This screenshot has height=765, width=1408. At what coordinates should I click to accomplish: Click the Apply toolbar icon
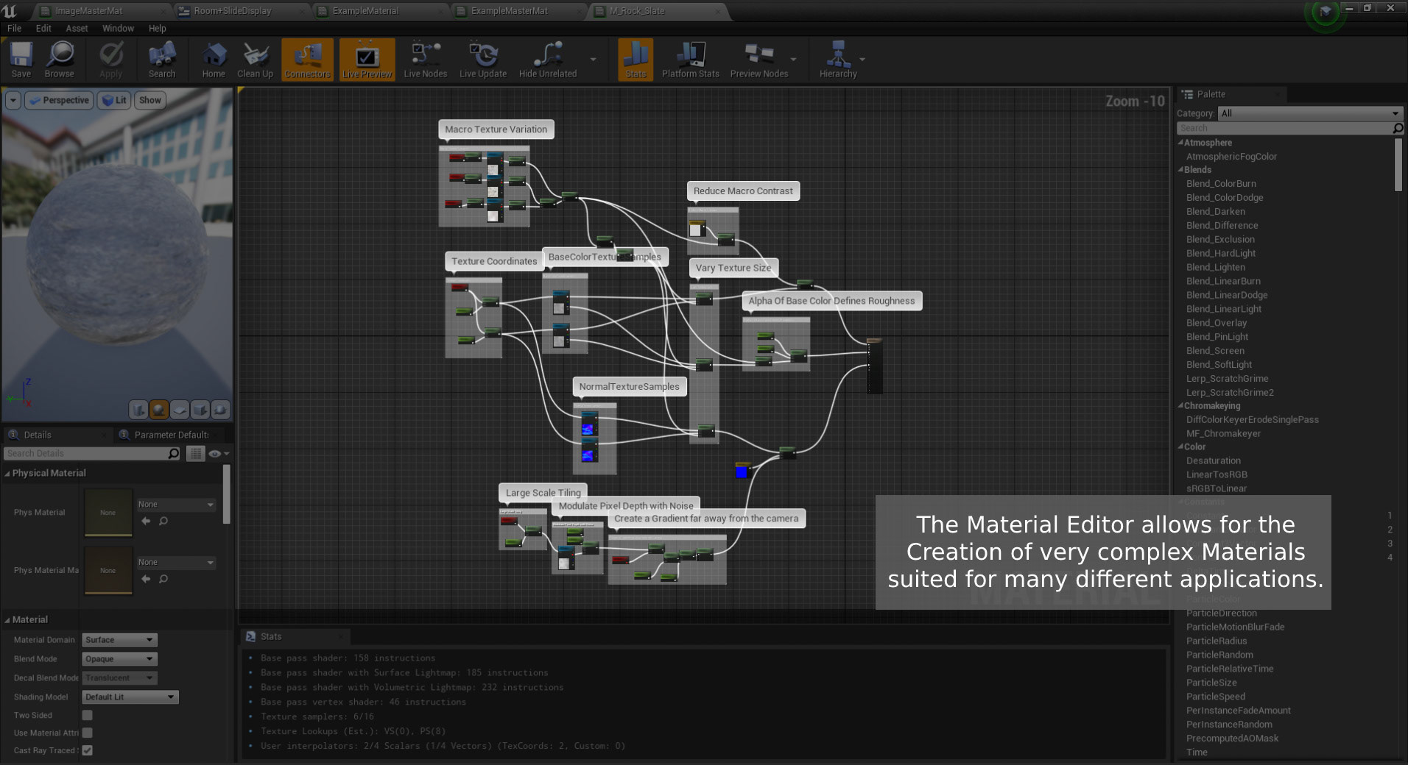[x=111, y=60]
